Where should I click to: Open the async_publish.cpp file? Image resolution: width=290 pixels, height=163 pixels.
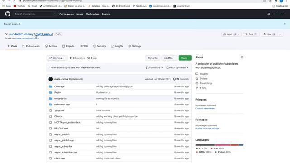click(x=64, y=140)
